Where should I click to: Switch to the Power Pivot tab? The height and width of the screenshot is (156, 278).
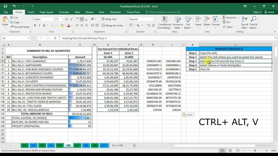133,12
